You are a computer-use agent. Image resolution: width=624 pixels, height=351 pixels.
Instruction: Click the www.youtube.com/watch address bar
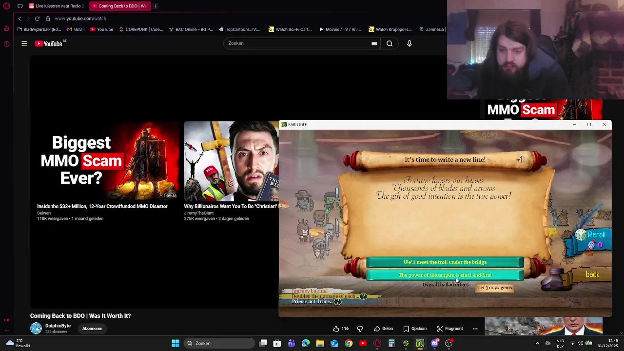click(80, 19)
